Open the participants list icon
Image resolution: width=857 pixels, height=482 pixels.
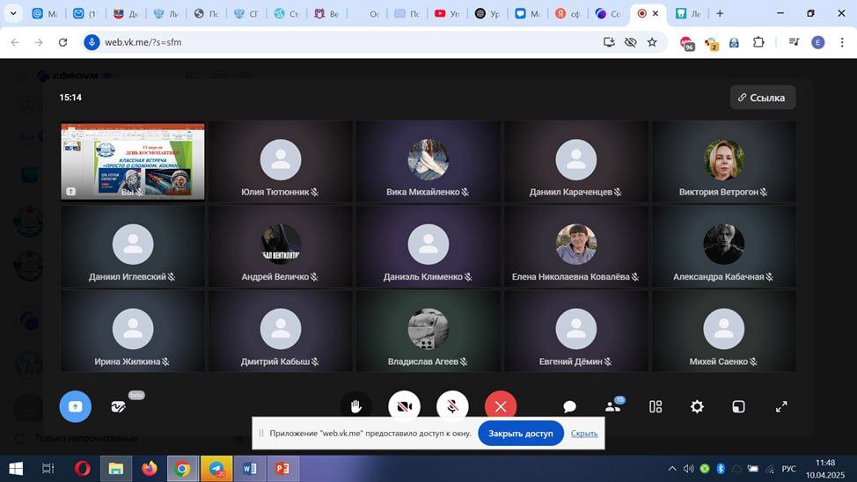tap(613, 406)
